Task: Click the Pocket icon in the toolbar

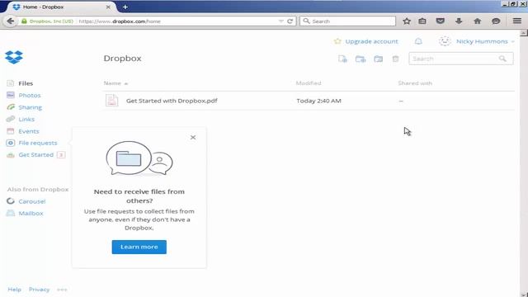Action: click(x=440, y=21)
